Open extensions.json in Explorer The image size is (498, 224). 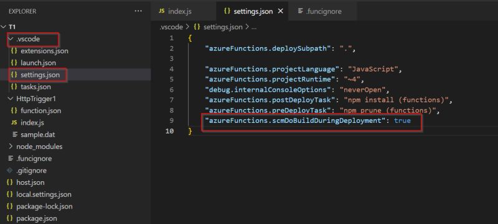(x=44, y=51)
